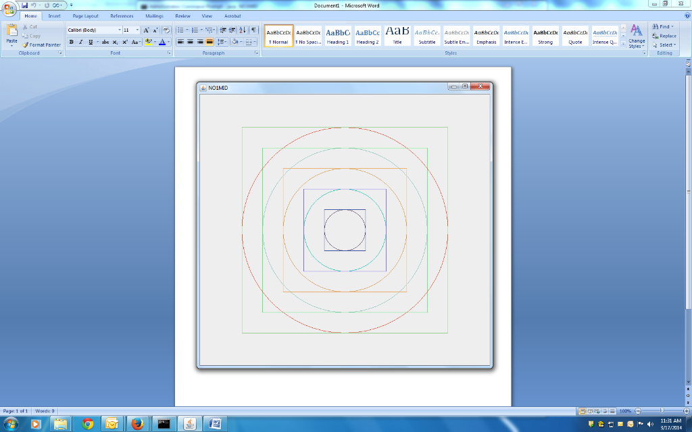Viewport: 692px width, 432px height.
Task: Toggle italic formatting
Action: [x=80, y=41]
